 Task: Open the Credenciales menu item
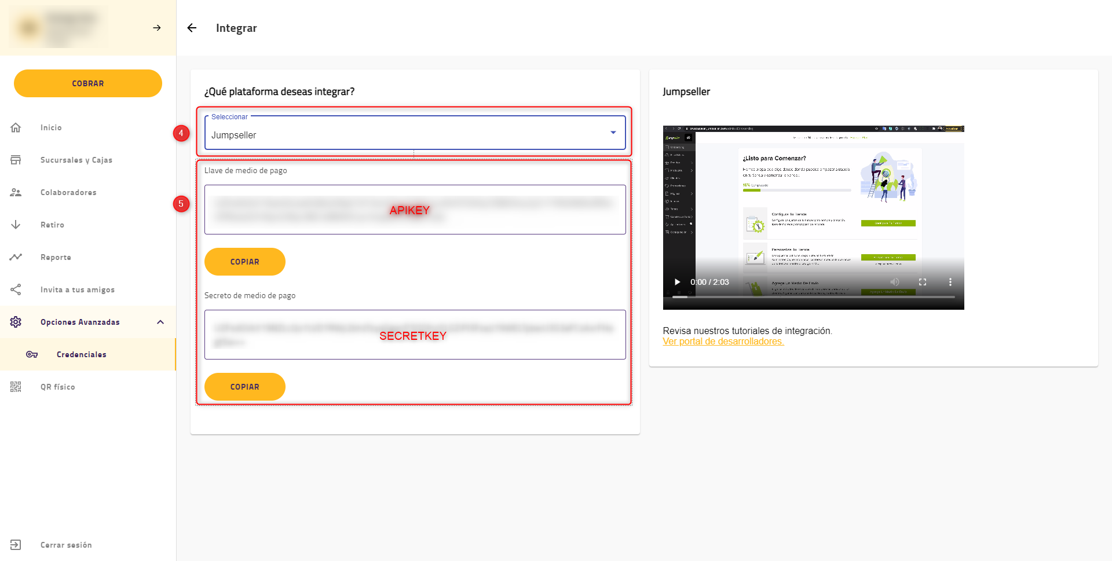click(81, 354)
